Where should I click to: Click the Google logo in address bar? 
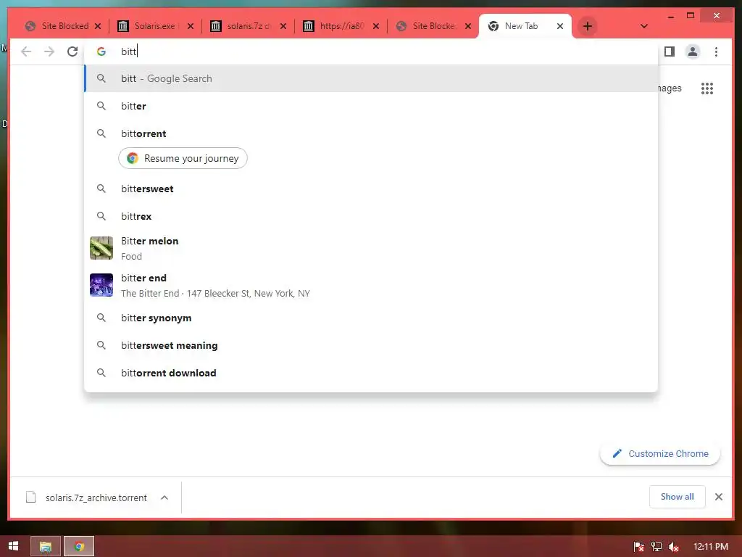coord(101,51)
